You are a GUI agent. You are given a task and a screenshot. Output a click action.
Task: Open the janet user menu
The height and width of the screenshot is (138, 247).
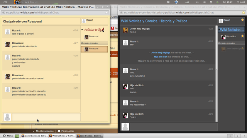241,2
